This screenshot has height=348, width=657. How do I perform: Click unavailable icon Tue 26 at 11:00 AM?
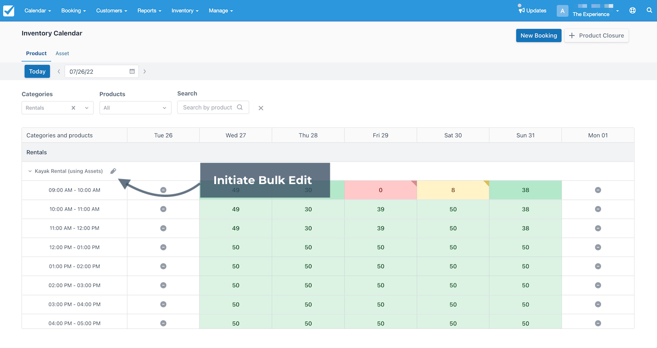163,228
